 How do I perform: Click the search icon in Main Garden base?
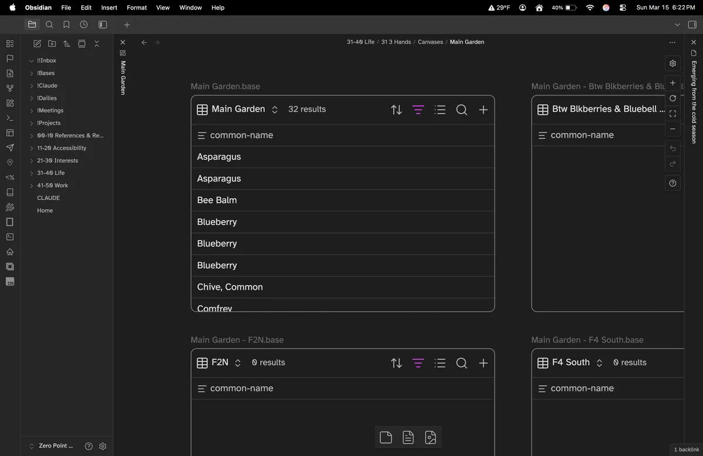pyautogui.click(x=462, y=110)
